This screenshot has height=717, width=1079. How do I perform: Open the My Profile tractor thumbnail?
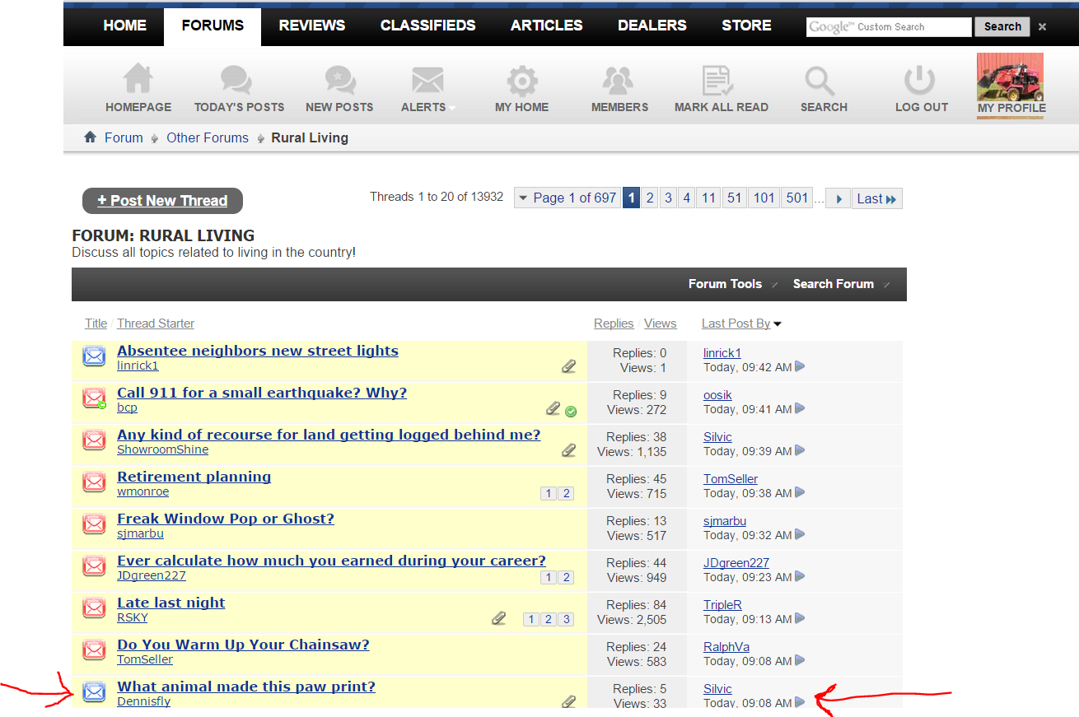pos(1010,79)
